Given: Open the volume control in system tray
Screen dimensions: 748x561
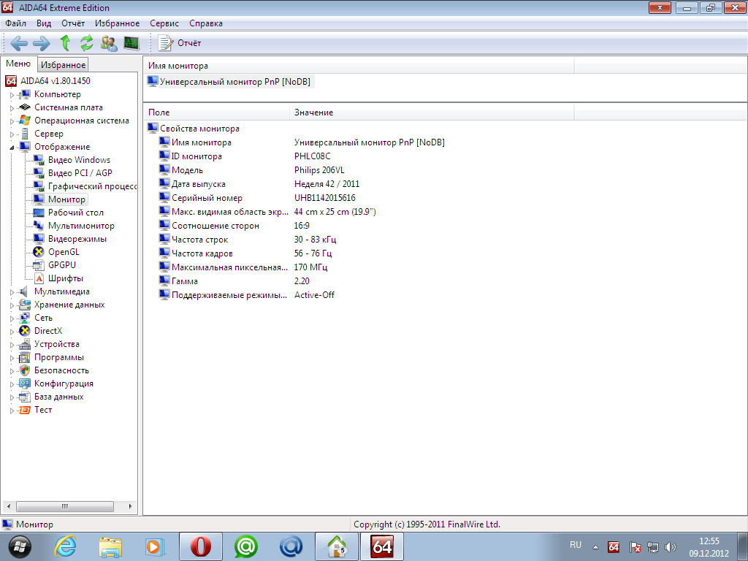Looking at the screenshot, I should tap(671, 547).
